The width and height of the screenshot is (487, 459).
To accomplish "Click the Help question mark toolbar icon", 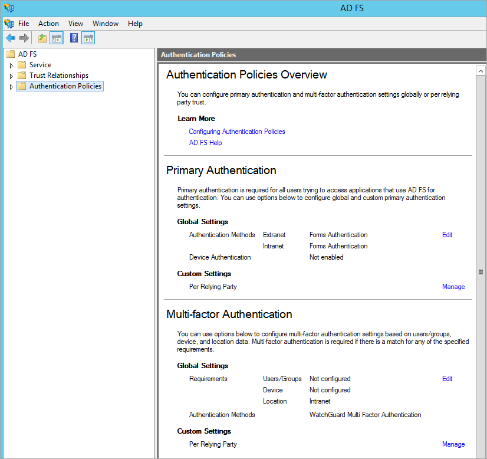I will point(73,38).
